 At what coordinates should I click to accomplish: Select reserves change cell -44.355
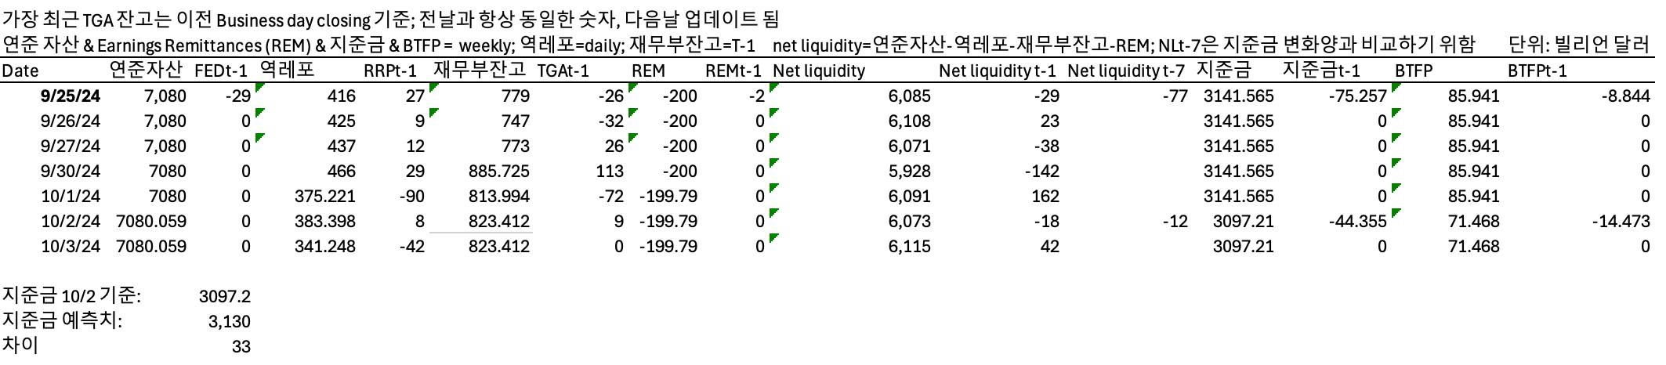[x=1358, y=222]
